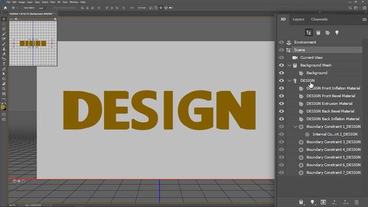This screenshot has width=368, height=207.
Task: Toggle eye for DESIGN Front Inflation Material
Action: [x=281, y=88]
